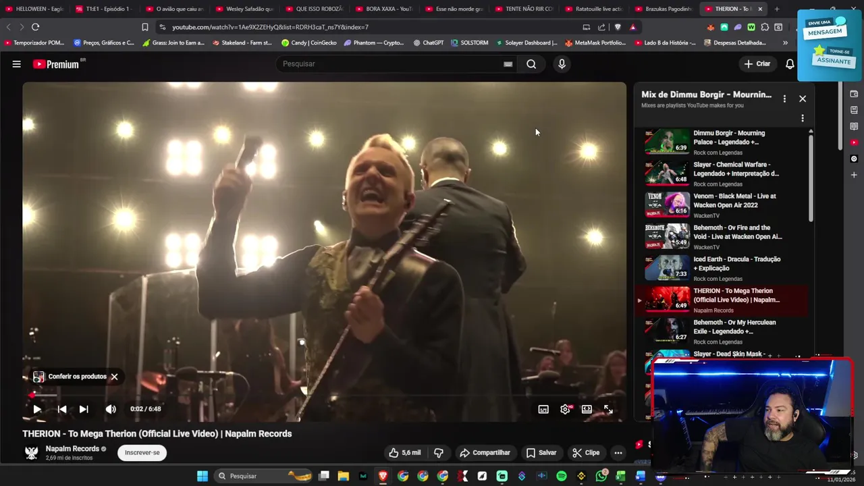Image resolution: width=864 pixels, height=486 pixels.
Task: Open the Windows Start menu
Action: point(202,476)
